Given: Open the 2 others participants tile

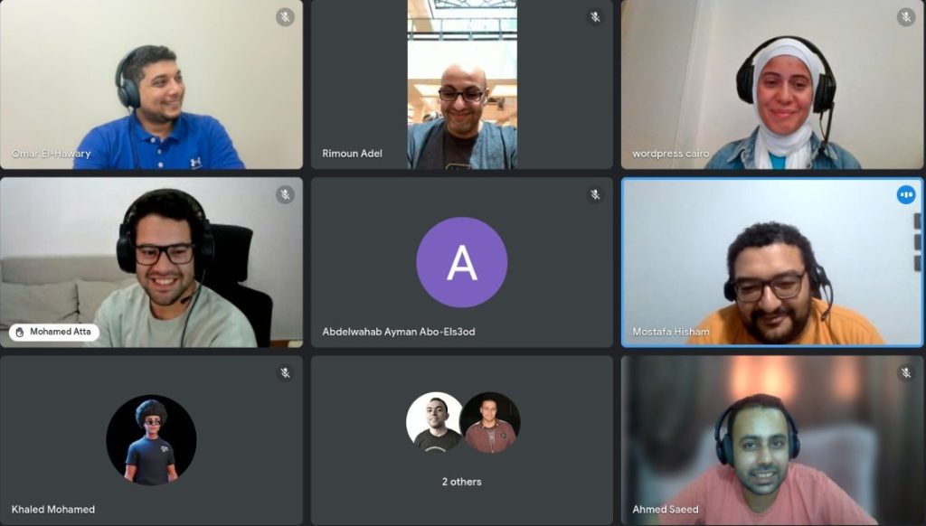Looking at the screenshot, I should 462,440.
